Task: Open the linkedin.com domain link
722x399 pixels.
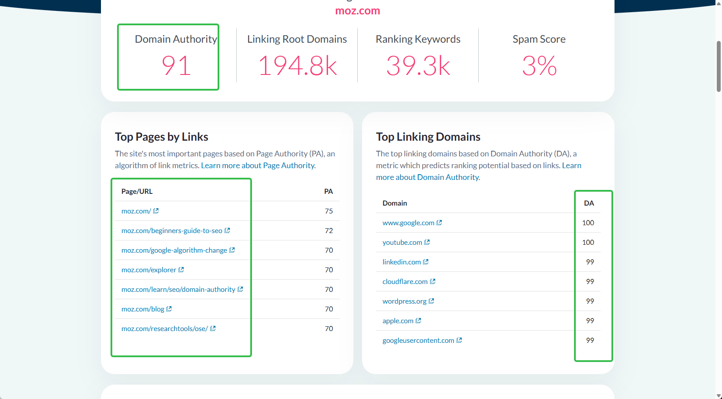Action: click(x=401, y=262)
